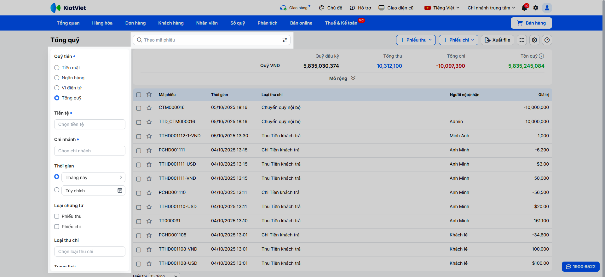Star the PCHD001110 voucher
The image size is (605, 277).
coord(149,193)
